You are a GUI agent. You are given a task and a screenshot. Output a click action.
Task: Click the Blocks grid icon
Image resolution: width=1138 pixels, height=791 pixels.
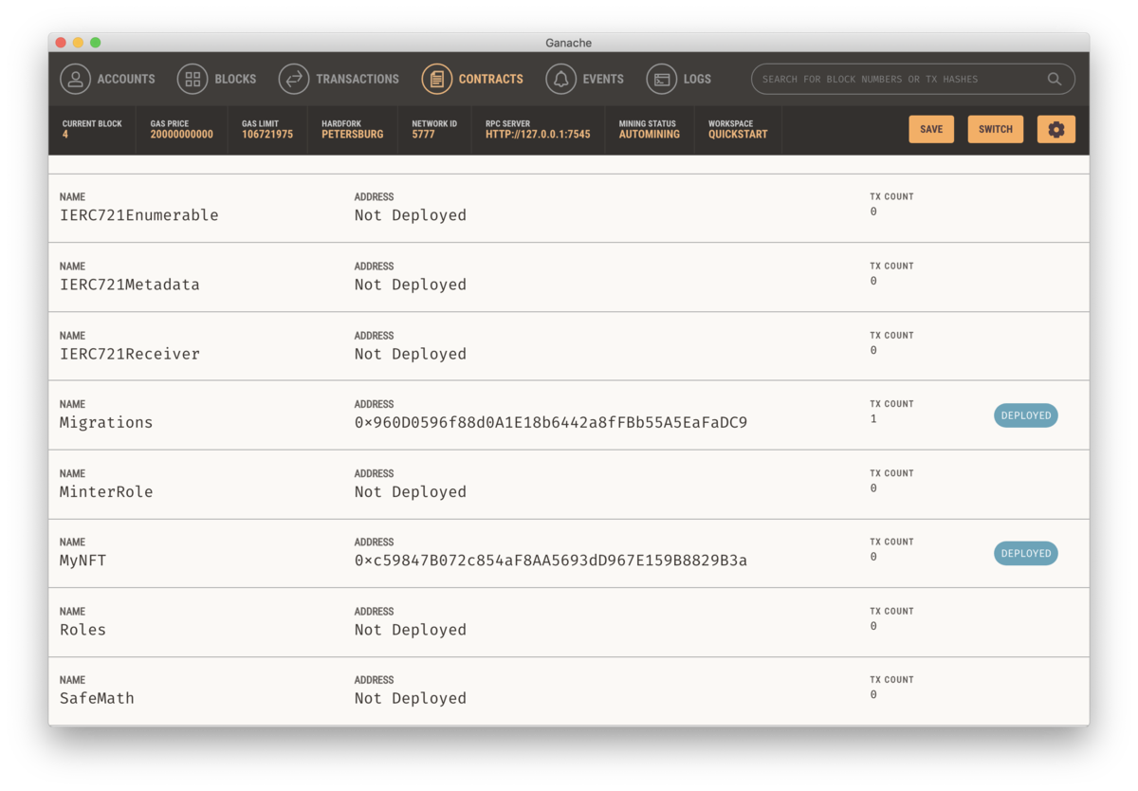(x=193, y=79)
